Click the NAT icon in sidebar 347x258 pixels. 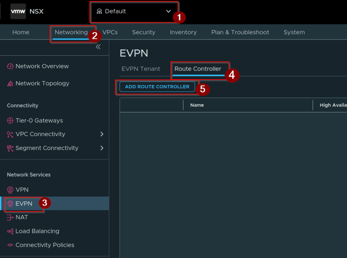coord(10,217)
